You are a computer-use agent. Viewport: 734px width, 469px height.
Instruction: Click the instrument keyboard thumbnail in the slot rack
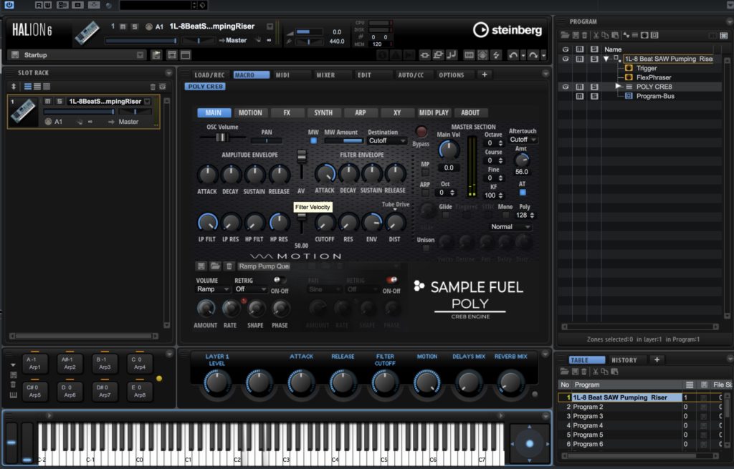click(x=24, y=112)
